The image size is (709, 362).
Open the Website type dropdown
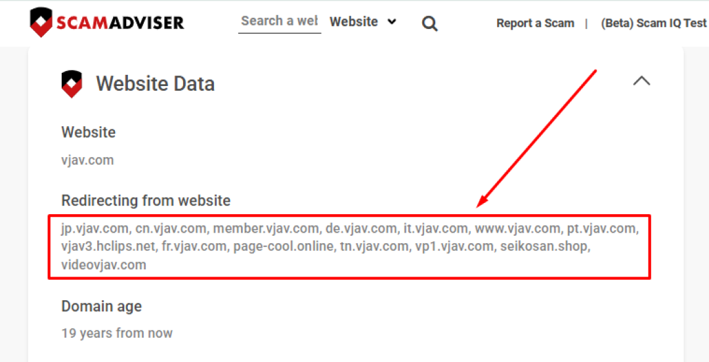point(363,21)
